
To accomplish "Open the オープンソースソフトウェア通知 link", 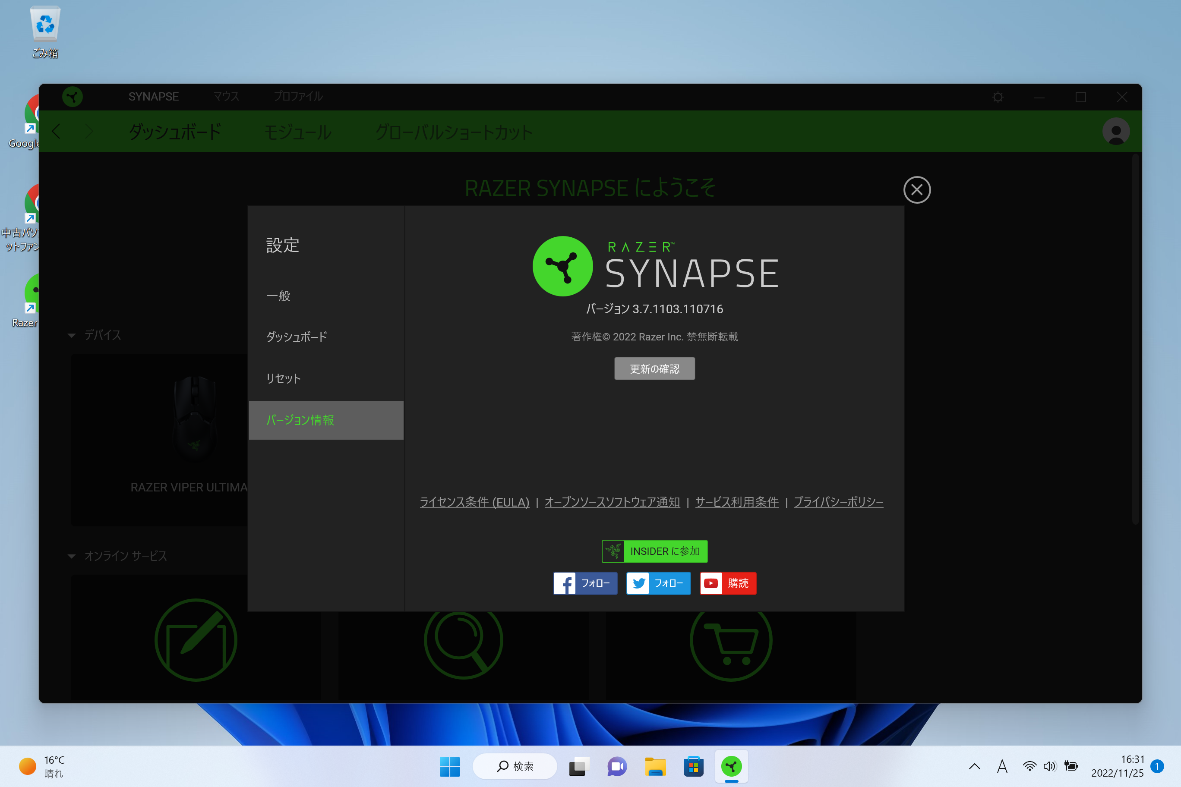I will (x=612, y=502).
